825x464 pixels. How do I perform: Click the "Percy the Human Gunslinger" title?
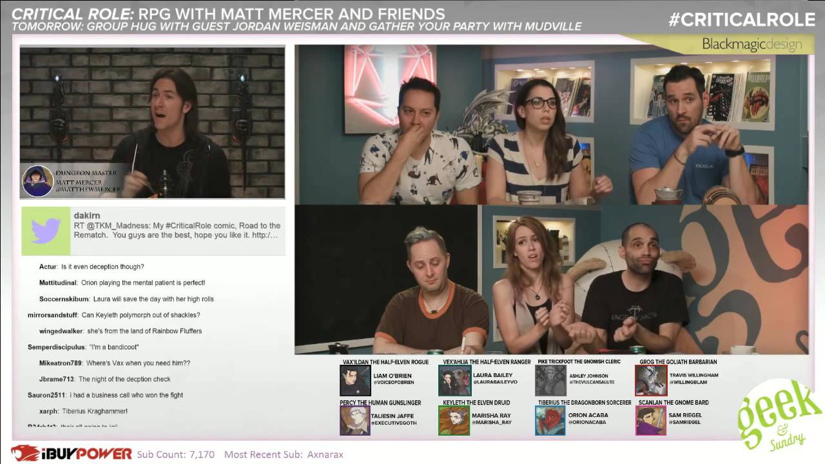click(x=380, y=403)
